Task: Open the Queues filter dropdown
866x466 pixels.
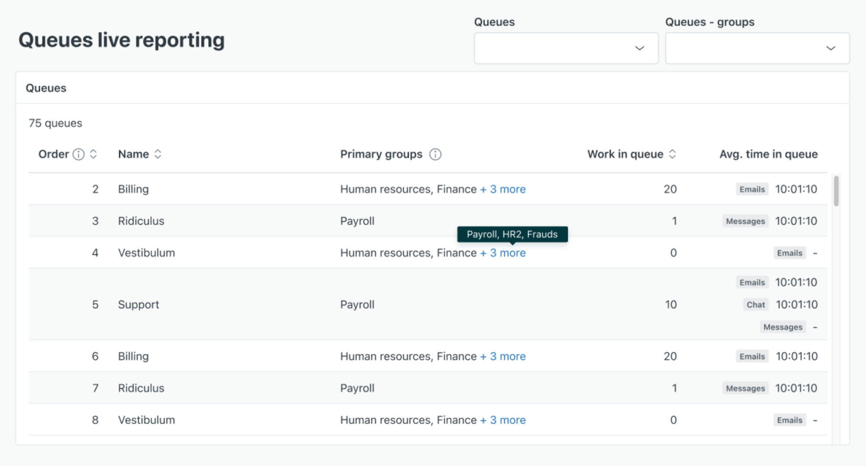Action: coord(566,48)
